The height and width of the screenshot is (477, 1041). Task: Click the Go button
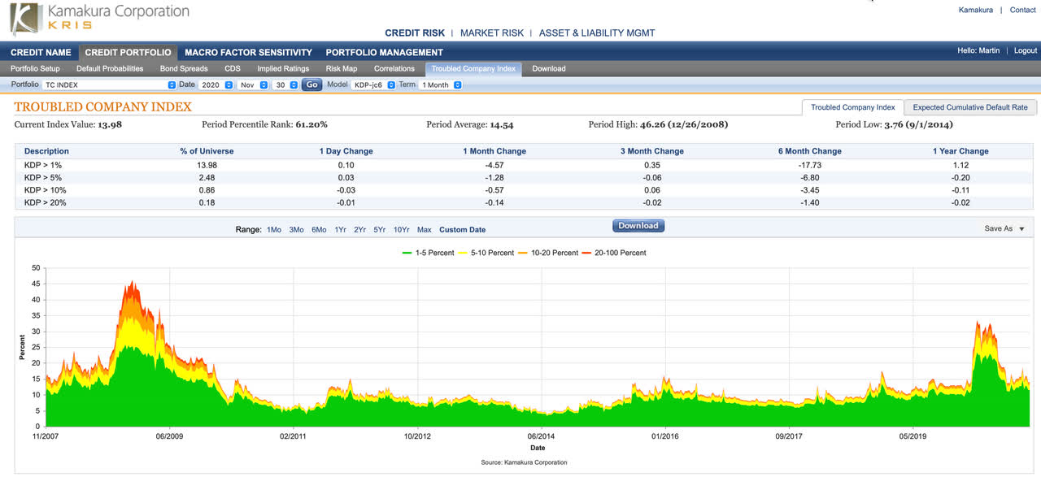coord(311,85)
